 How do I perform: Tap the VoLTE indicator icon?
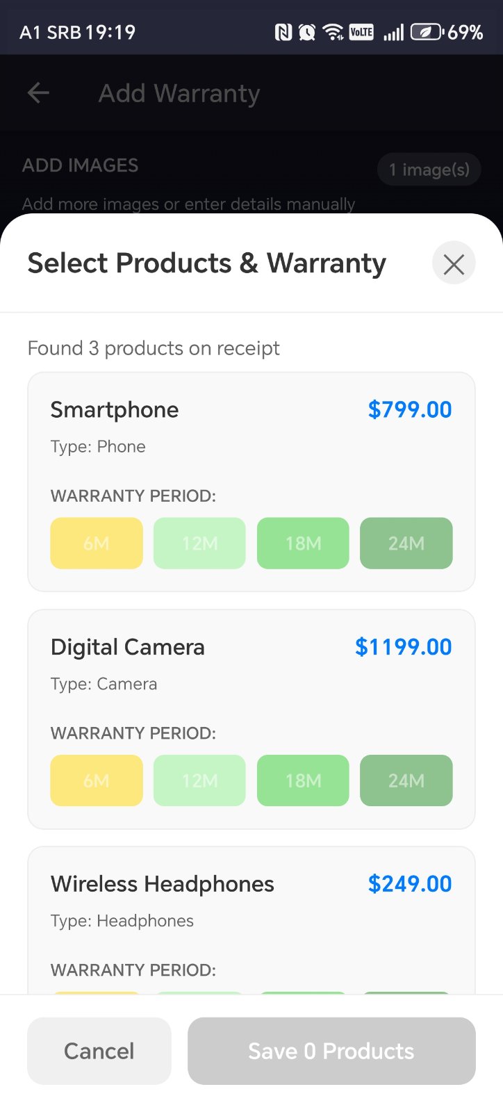[x=361, y=31]
